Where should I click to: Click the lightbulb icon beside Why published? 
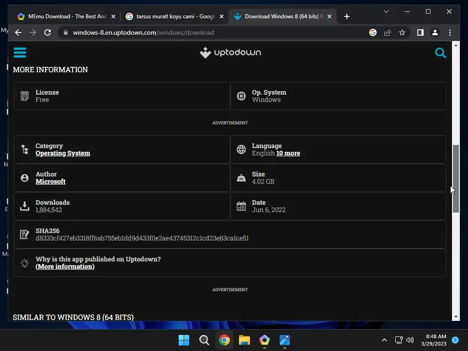25,263
